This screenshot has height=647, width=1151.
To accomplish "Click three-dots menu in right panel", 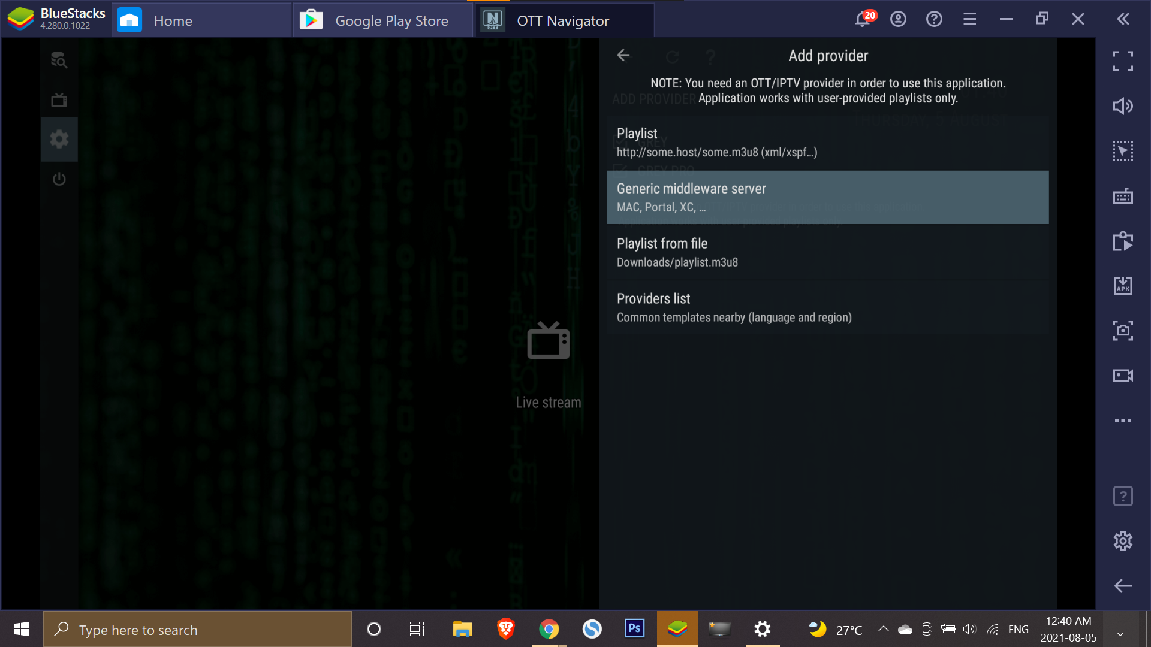I will (1123, 421).
